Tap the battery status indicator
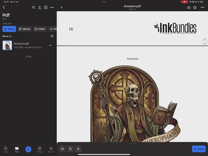This screenshot has width=208, height=156. 202,2
